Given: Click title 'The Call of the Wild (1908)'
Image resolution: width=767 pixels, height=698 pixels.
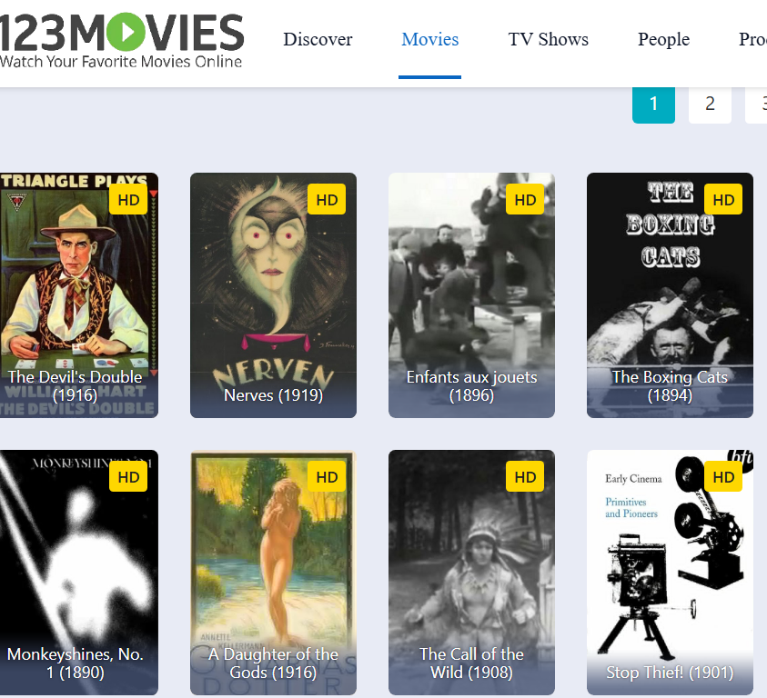Looking at the screenshot, I should tap(471, 663).
